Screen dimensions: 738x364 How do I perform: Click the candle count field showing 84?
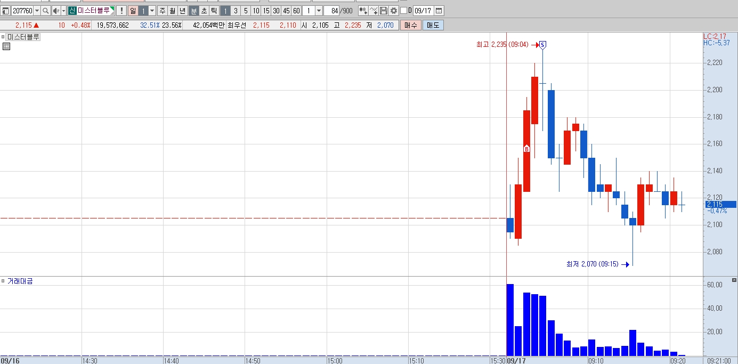(x=332, y=11)
